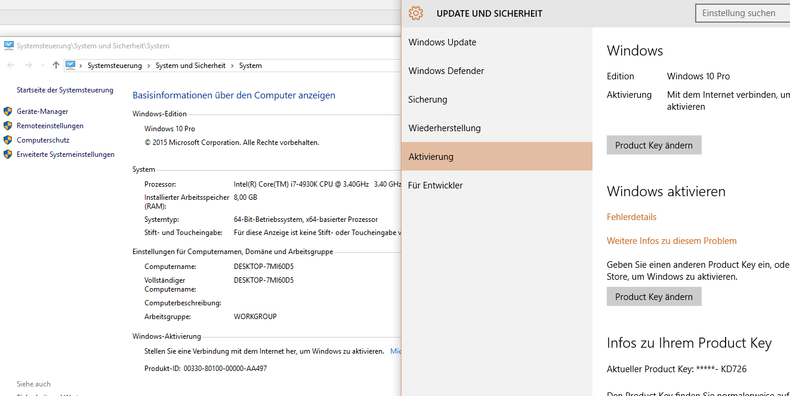790x396 pixels.
Task: Click the computer icon in address bar
Action: [70, 65]
